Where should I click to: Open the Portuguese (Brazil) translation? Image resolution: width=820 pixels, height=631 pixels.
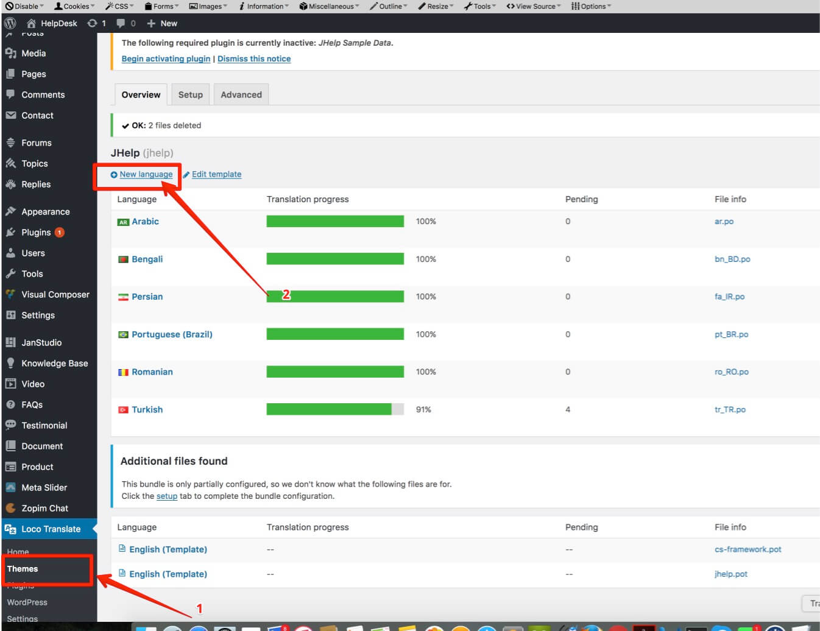172,334
